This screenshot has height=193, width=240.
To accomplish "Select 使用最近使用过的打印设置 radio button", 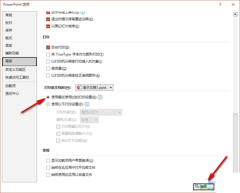I will [48, 97].
